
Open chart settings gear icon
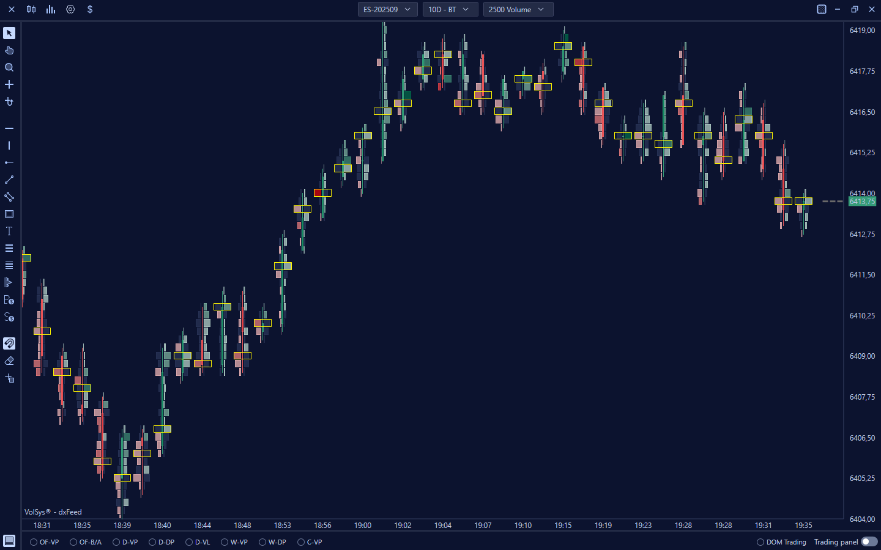(x=70, y=9)
